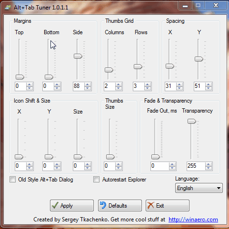Viewport: 229px width, 229px height.
Task: Click the Thumbs Size slider thumb
Action: pyautogui.click(x=110, y=157)
